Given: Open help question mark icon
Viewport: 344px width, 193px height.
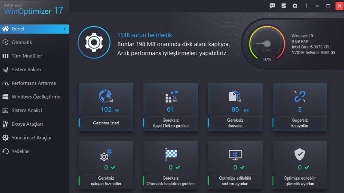Looking at the screenshot, I should tap(306, 6).
